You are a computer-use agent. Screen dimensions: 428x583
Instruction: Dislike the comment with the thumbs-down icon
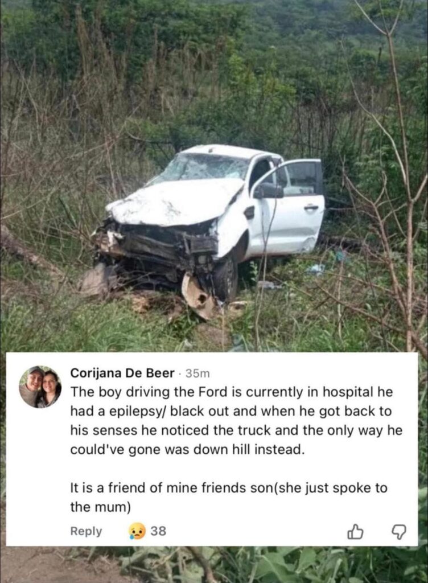point(398,532)
